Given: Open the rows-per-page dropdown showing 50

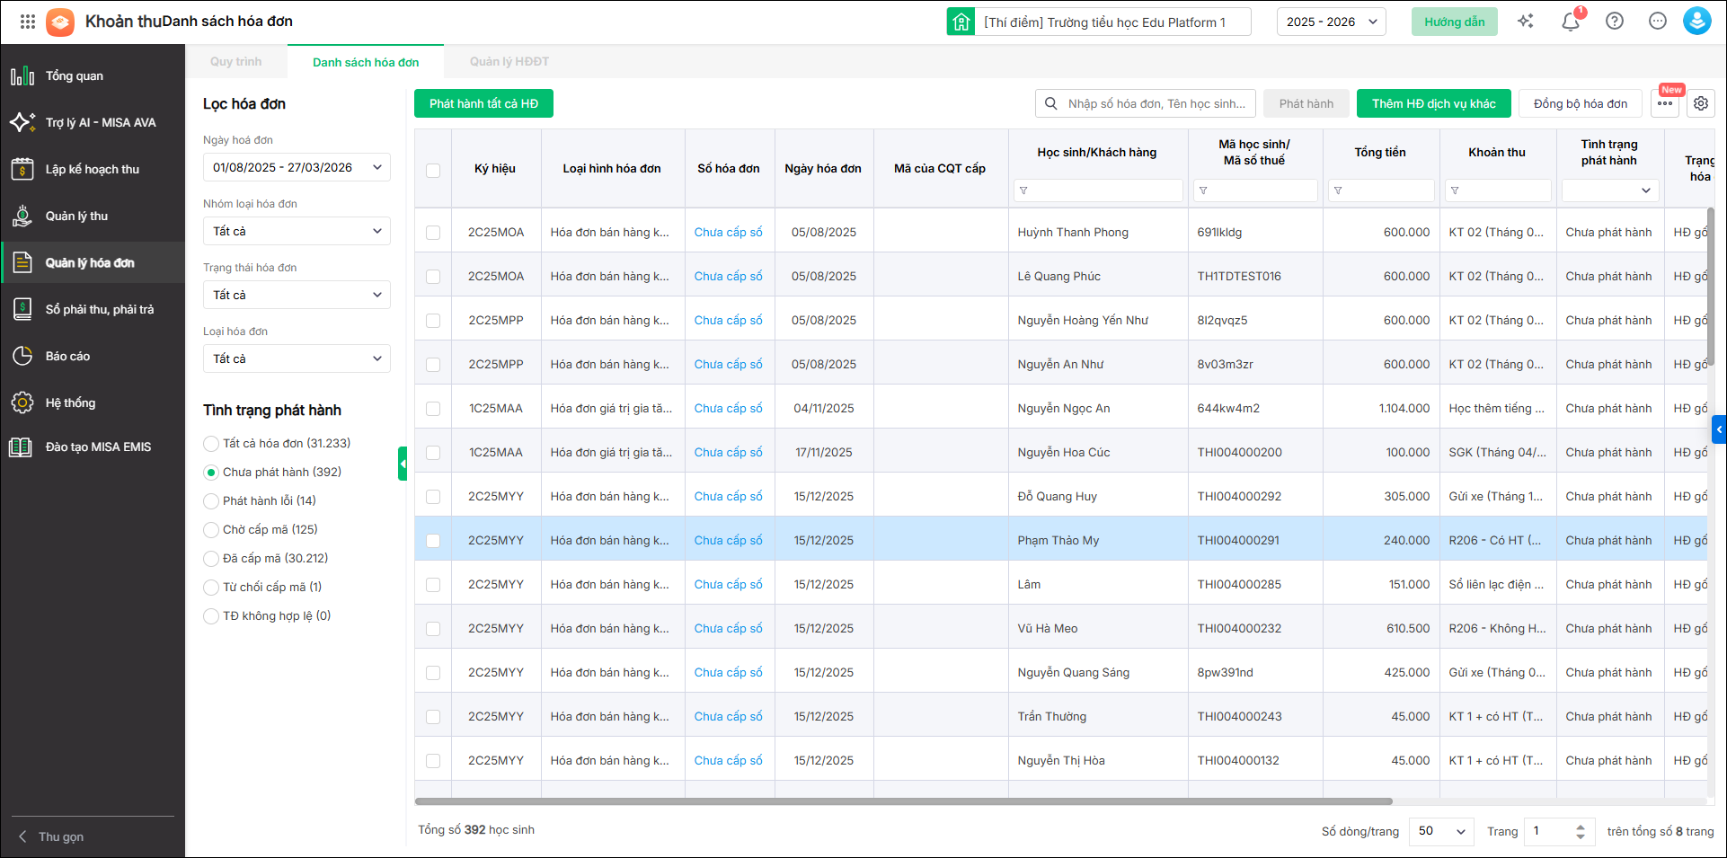Looking at the screenshot, I should 1441,831.
